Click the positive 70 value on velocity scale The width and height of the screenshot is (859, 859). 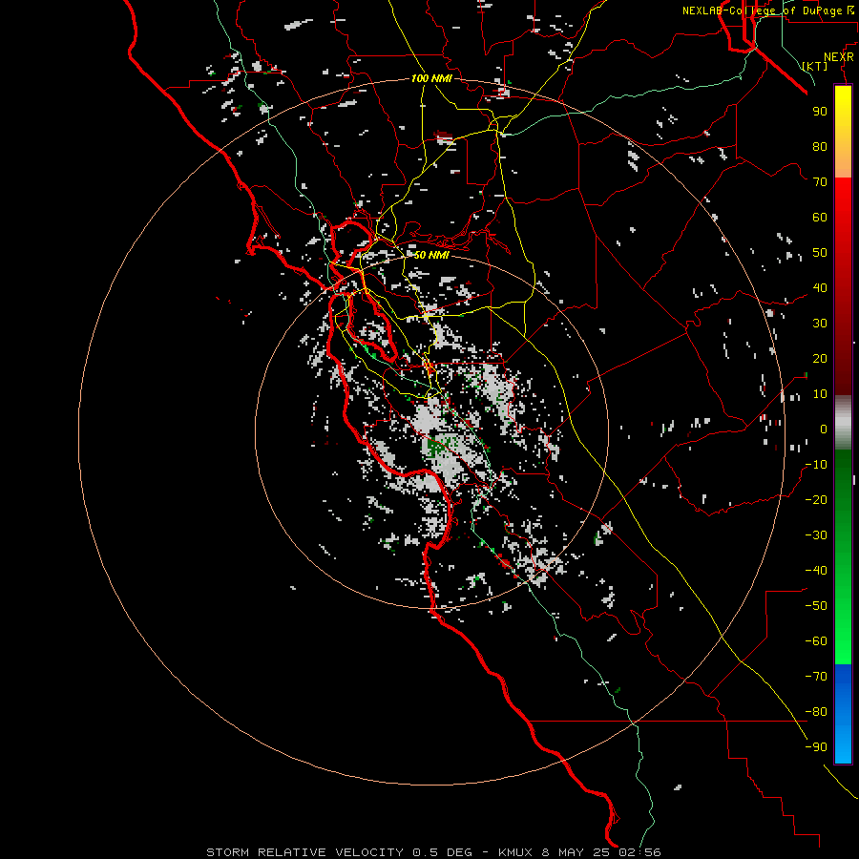pos(820,182)
